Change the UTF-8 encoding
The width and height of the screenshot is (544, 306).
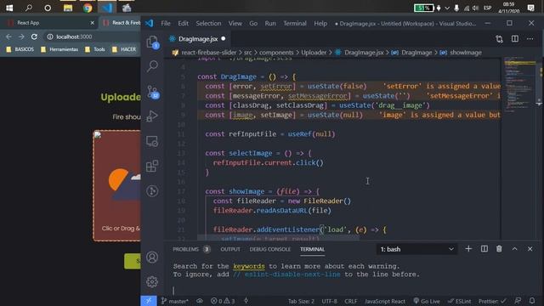click(329, 301)
